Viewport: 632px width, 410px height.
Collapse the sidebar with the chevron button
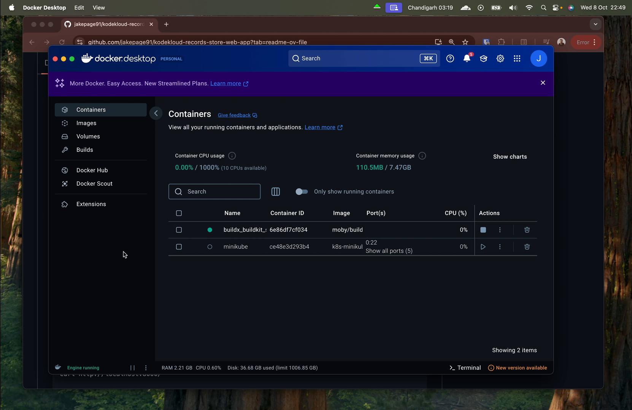point(156,113)
